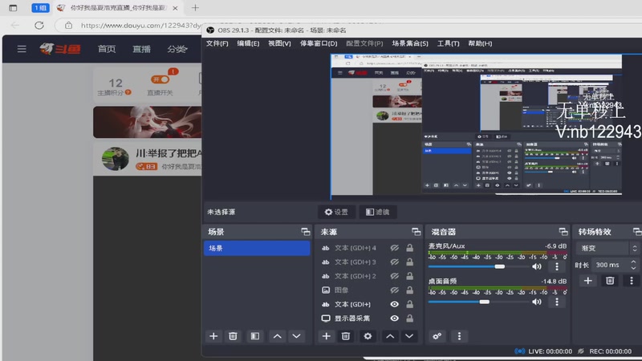The width and height of the screenshot is (642, 361).
Task: Hide the 显示器采集 source
Action: (x=394, y=318)
